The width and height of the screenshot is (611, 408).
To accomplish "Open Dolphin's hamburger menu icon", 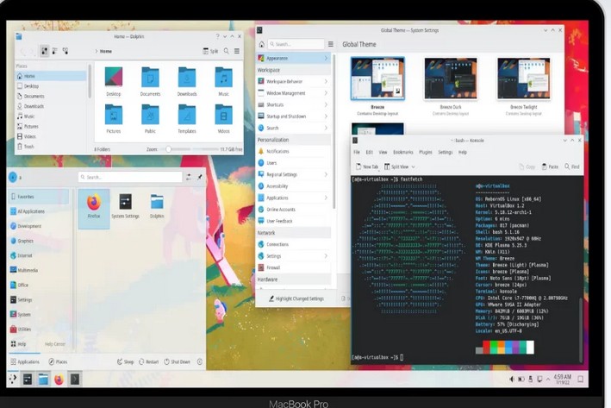I will pyautogui.click(x=237, y=52).
